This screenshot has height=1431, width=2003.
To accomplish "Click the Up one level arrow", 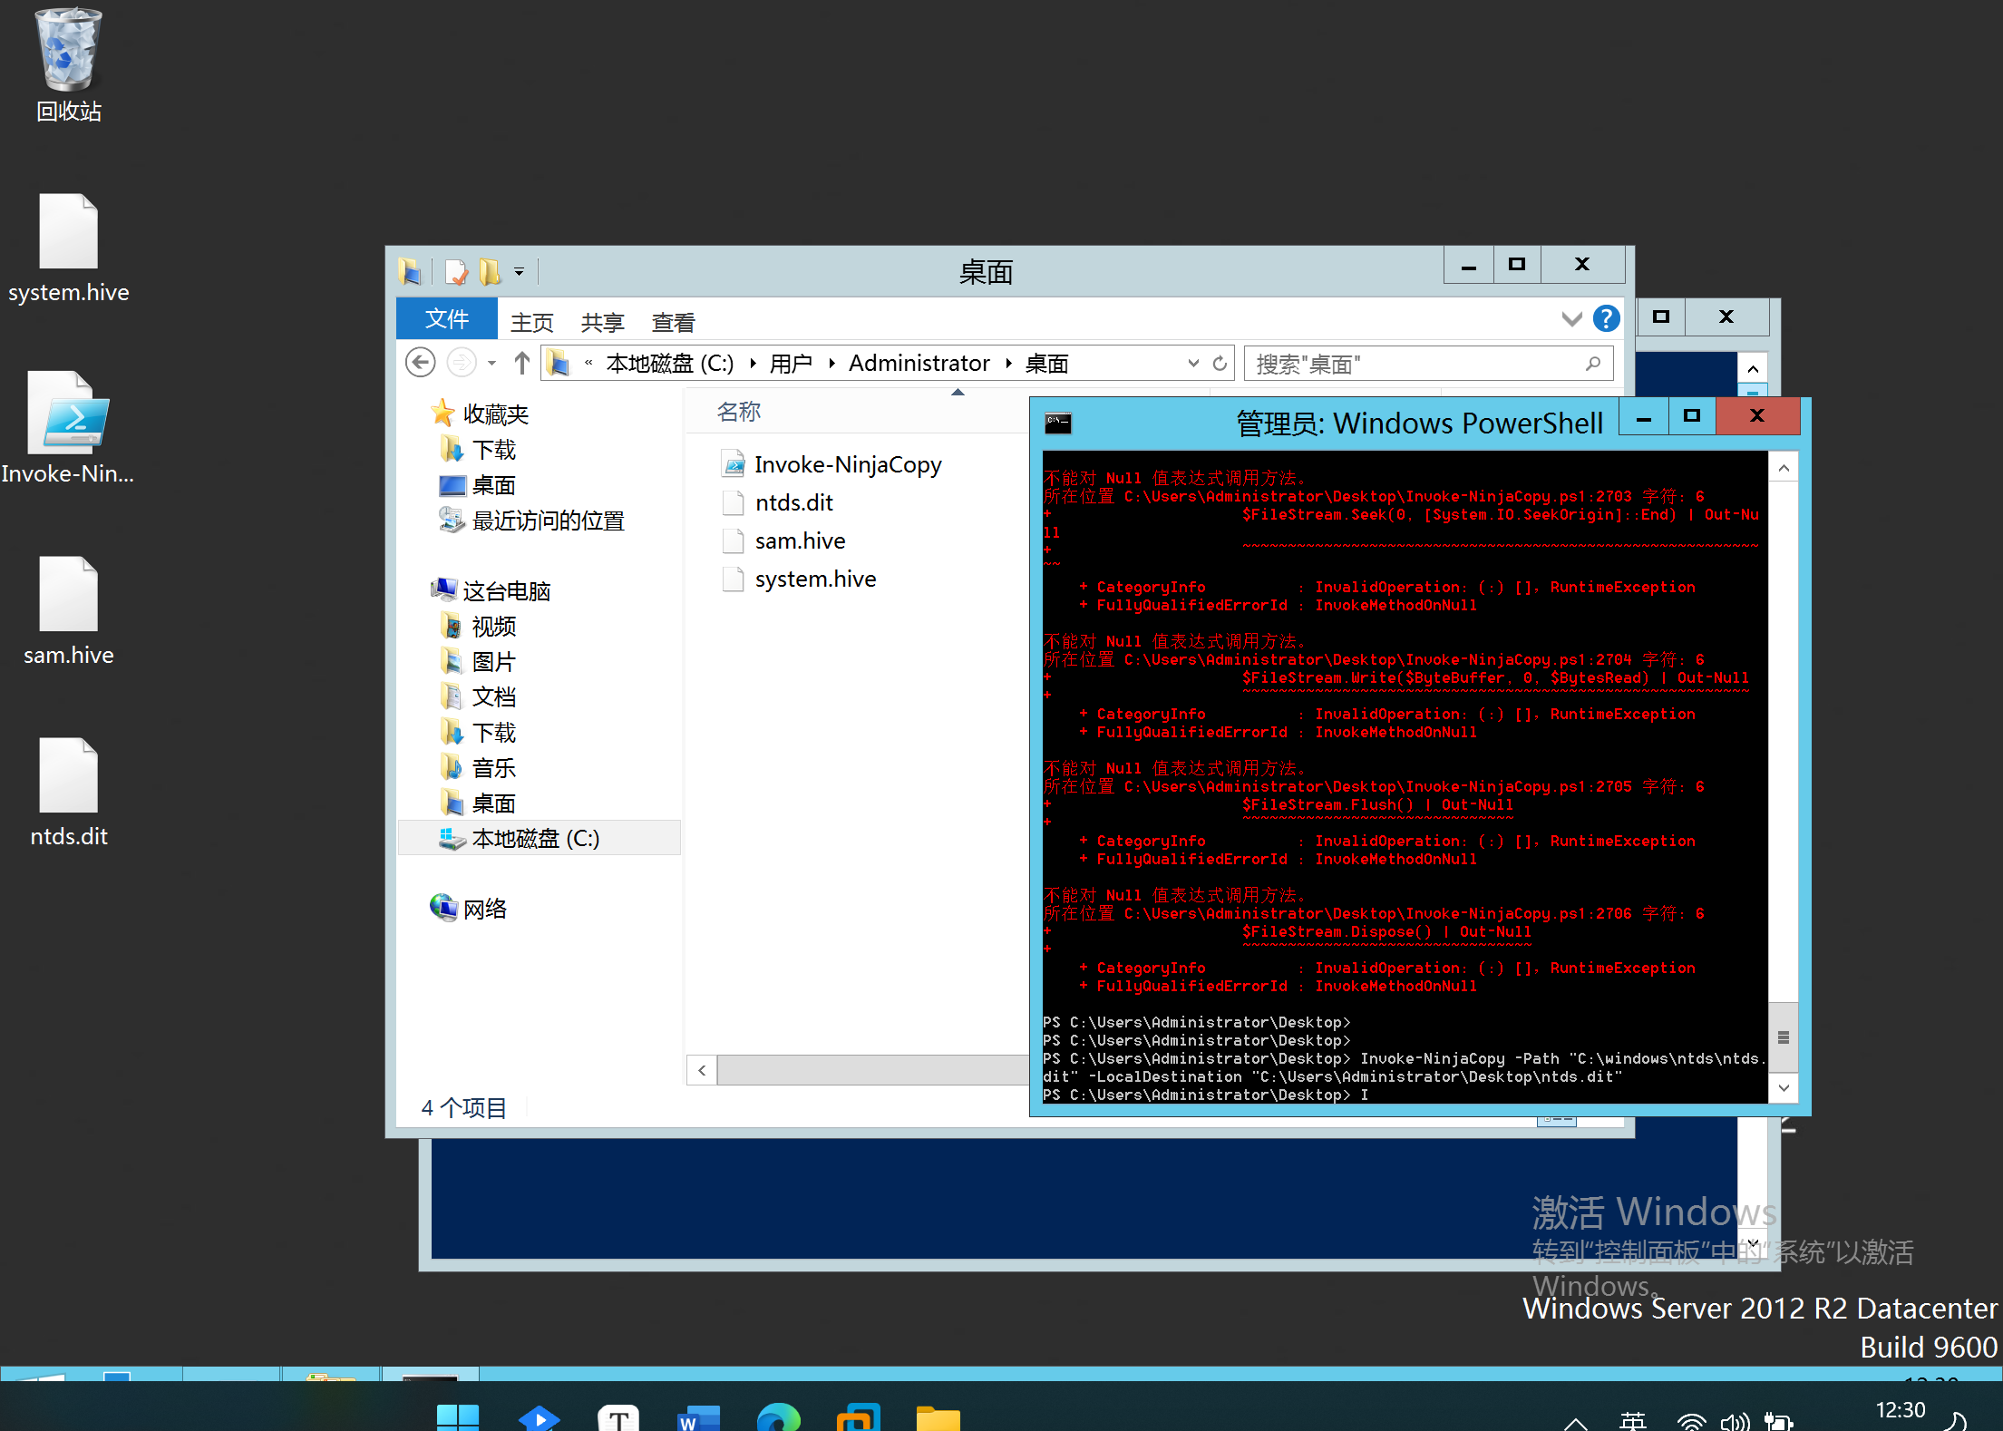I will [521, 364].
